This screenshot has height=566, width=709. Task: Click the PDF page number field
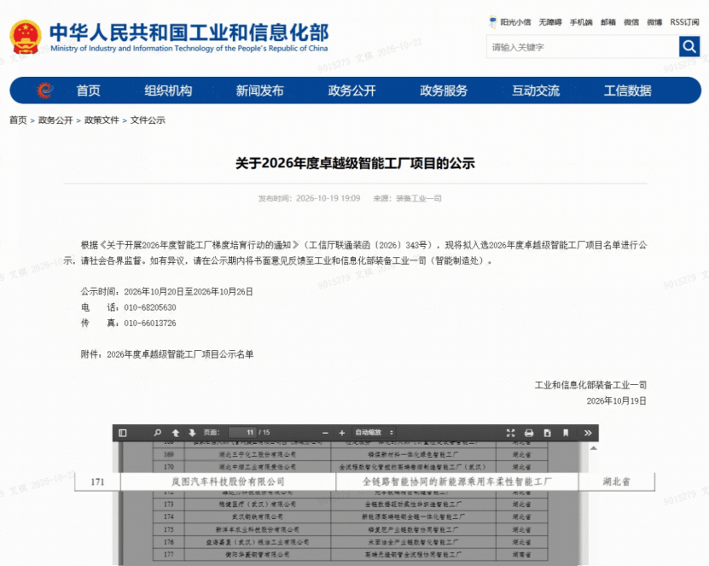tap(242, 433)
